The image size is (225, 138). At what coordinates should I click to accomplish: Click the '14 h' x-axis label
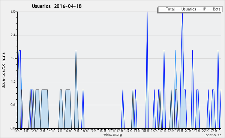137,130
